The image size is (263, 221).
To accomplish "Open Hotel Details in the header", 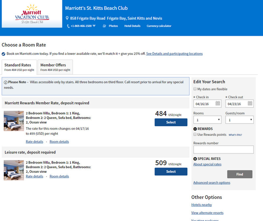I will (132, 26).
